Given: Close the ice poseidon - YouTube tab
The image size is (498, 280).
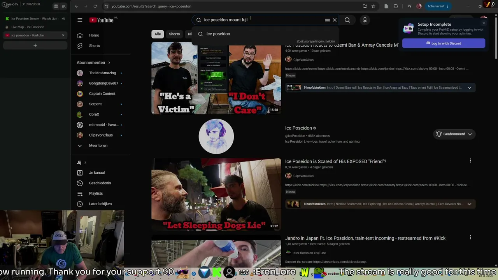Looking at the screenshot, I should click(x=63, y=35).
